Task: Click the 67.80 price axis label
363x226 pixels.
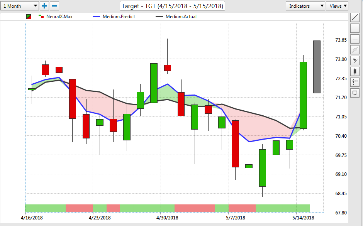Action: 341,213
